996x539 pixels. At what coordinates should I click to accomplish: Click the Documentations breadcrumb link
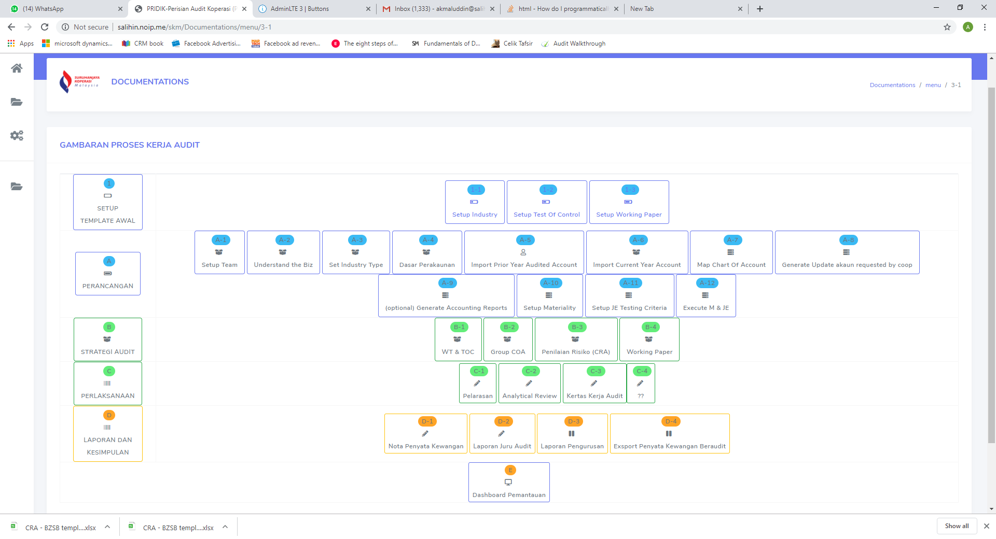click(x=892, y=85)
